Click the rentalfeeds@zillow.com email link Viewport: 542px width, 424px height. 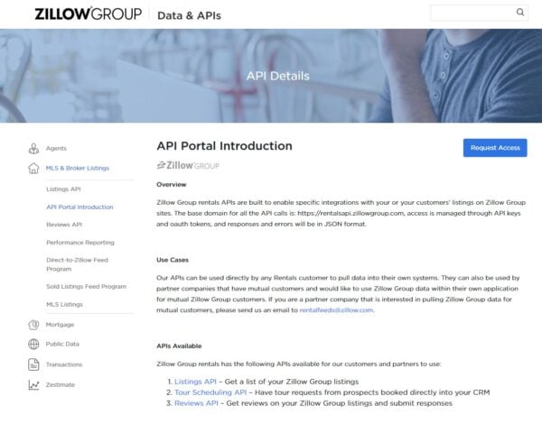click(336, 310)
